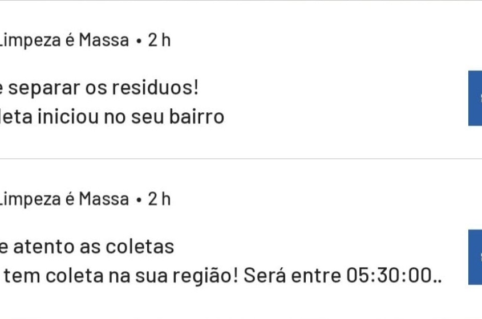Tap the word 'bairro' in the first notification

[x=197, y=117]
